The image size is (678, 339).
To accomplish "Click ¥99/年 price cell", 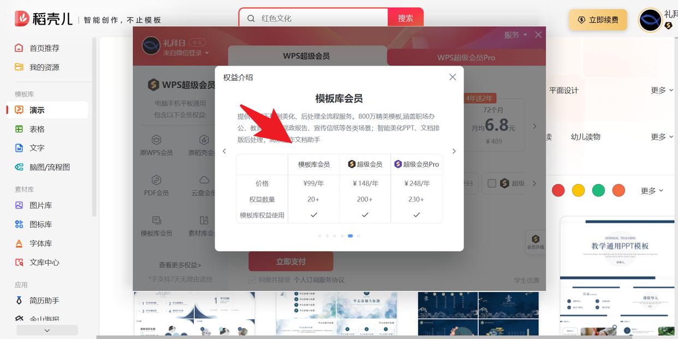I will (x=313, y=183).
